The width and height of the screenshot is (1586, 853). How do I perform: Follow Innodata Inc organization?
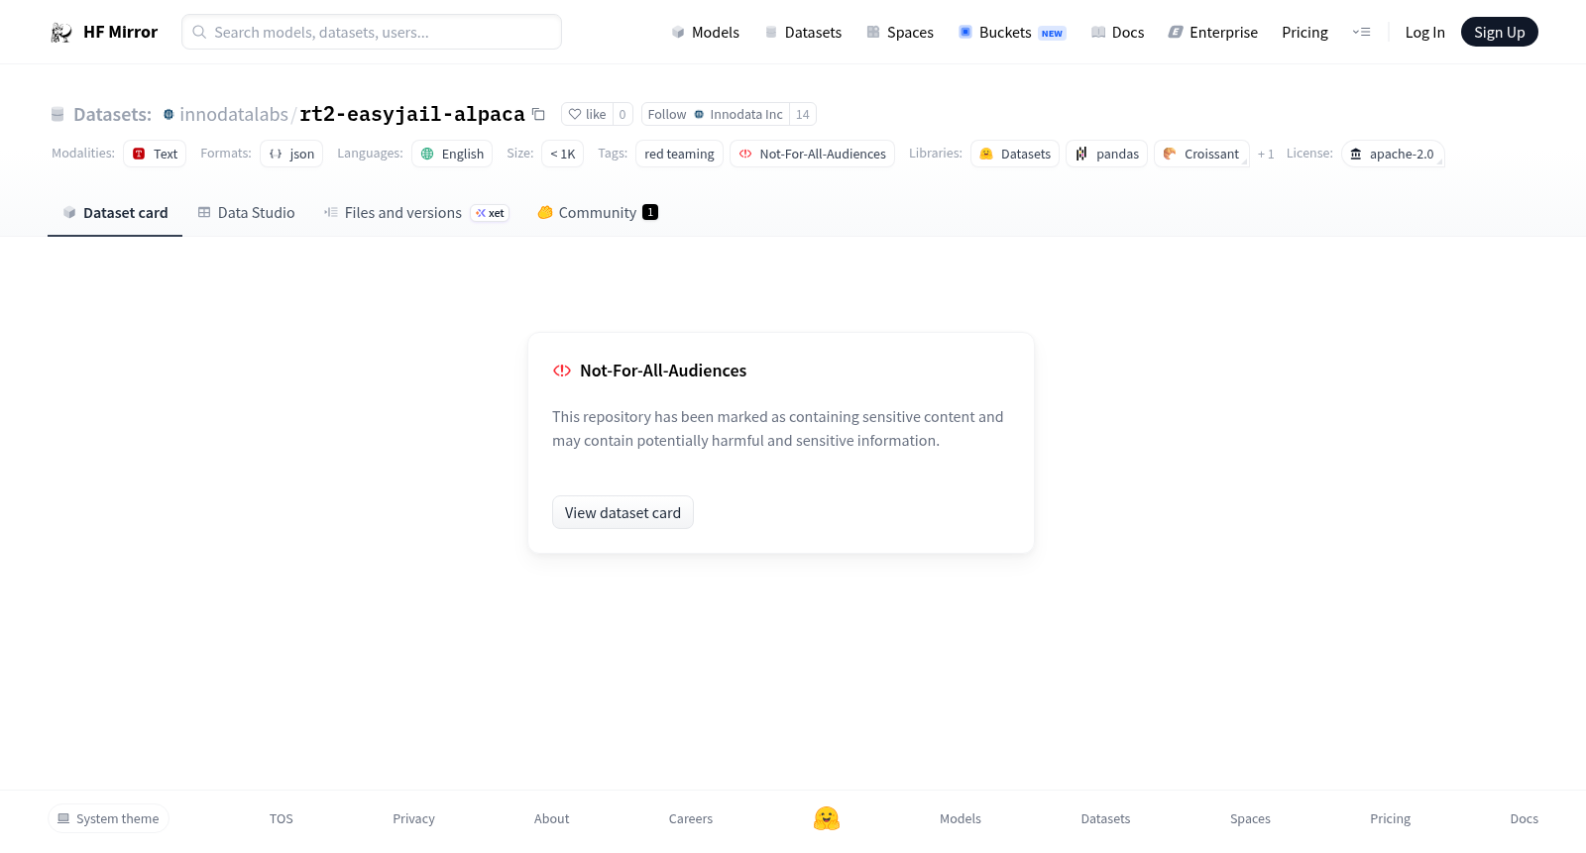click(x=715, y=114)
